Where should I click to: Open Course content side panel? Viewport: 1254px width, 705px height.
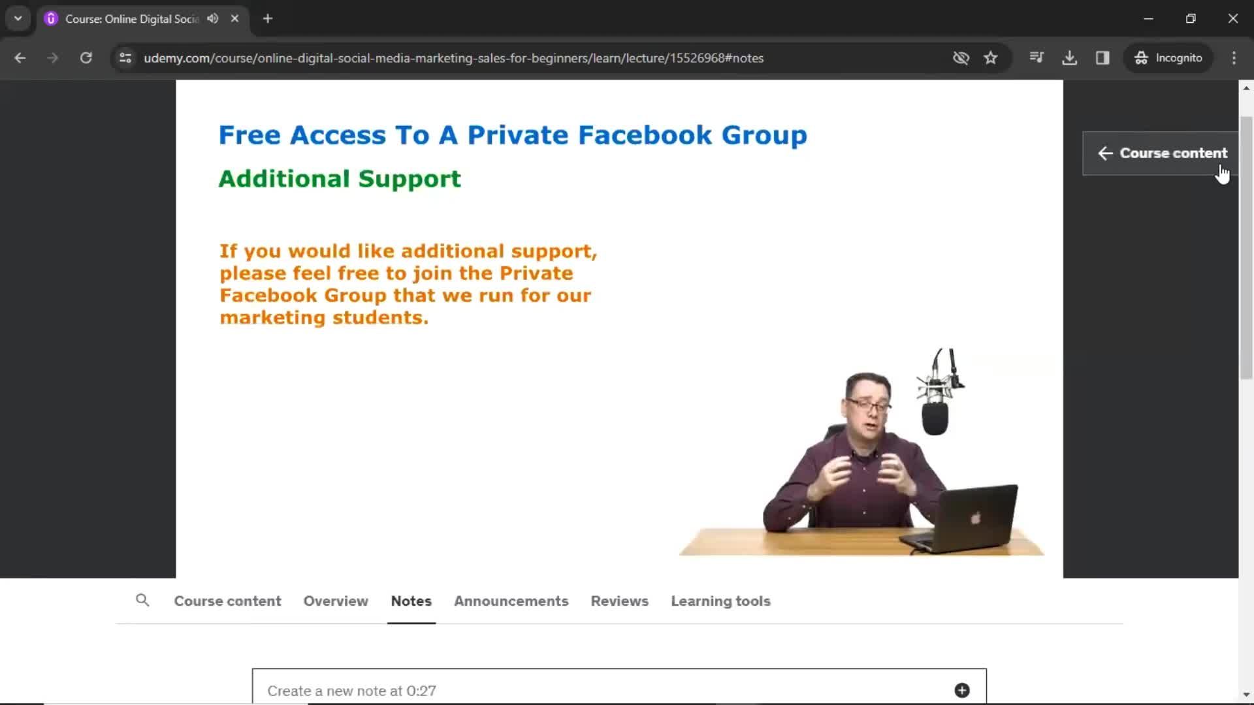[1163, 153]
